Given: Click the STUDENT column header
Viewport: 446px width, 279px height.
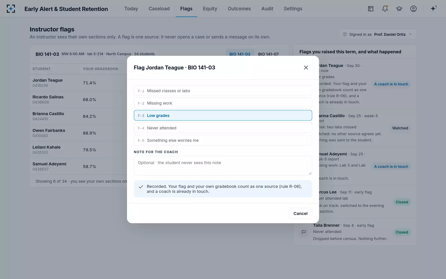Looking at the screenshot, I should (x=42, y=69).
